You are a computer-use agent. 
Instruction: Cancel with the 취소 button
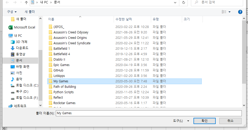[230, 121]
